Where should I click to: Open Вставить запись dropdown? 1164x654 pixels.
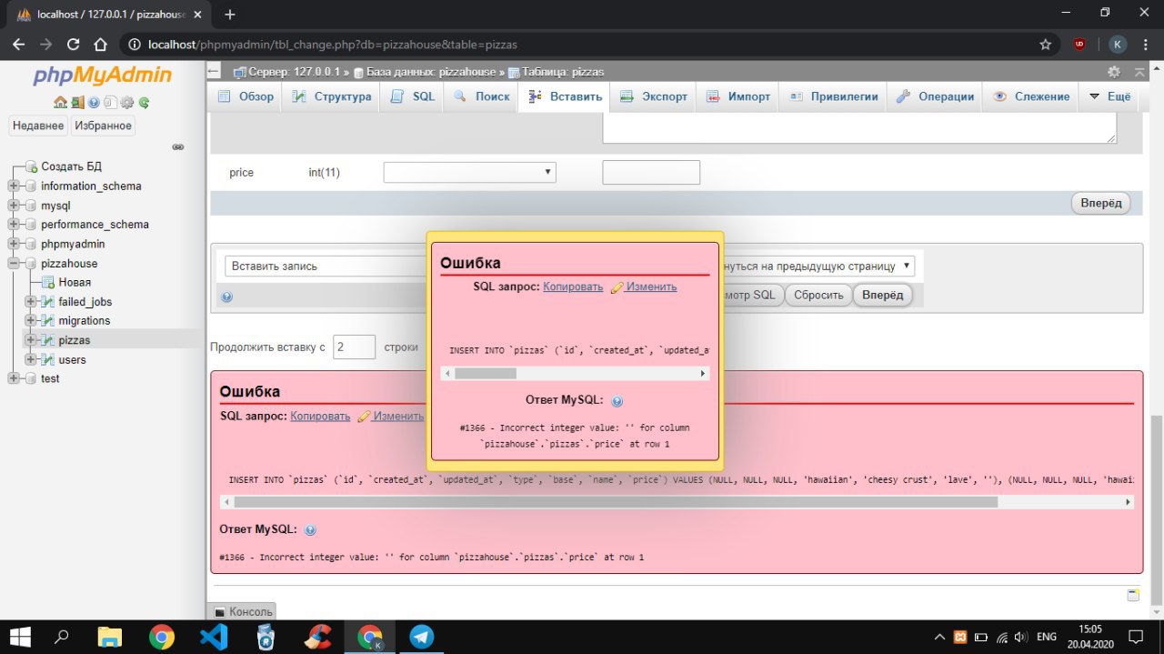[326, 267]
